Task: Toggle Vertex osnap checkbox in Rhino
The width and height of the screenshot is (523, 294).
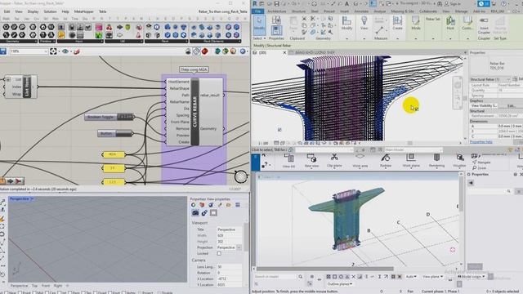Action: [x=123, y=292]
